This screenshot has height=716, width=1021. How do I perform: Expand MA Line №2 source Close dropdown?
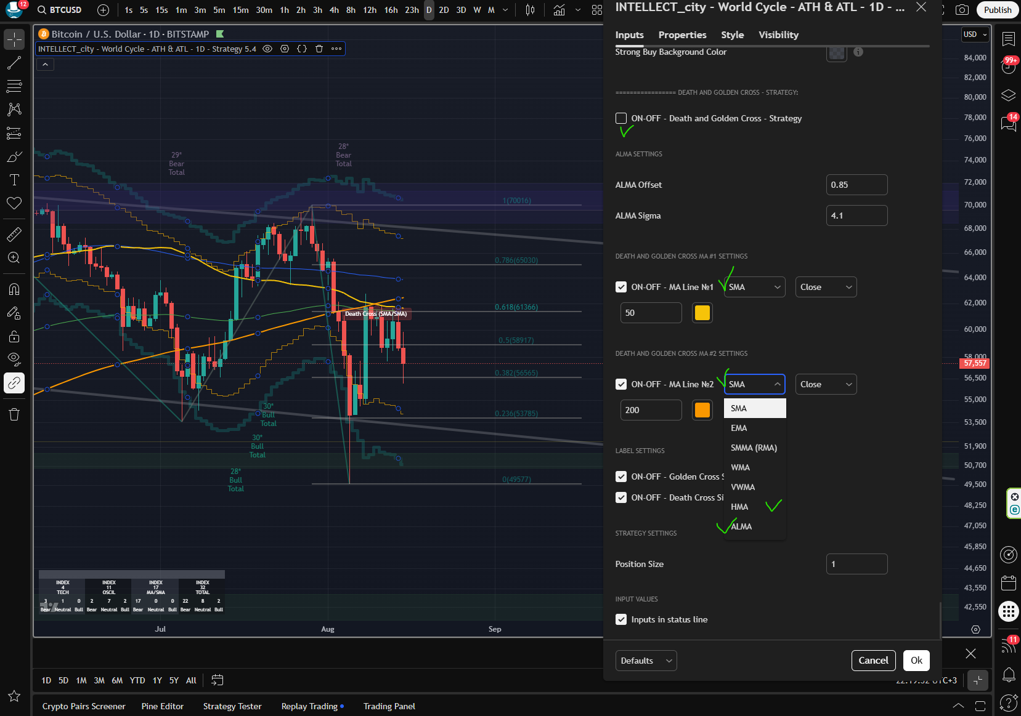(826, 384)
